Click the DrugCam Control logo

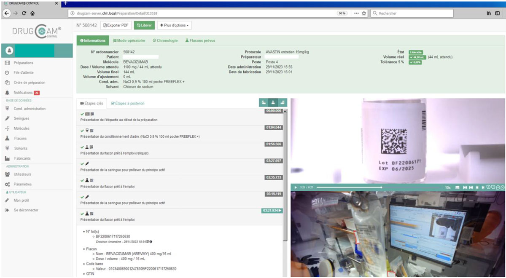(x=37, y=32)
